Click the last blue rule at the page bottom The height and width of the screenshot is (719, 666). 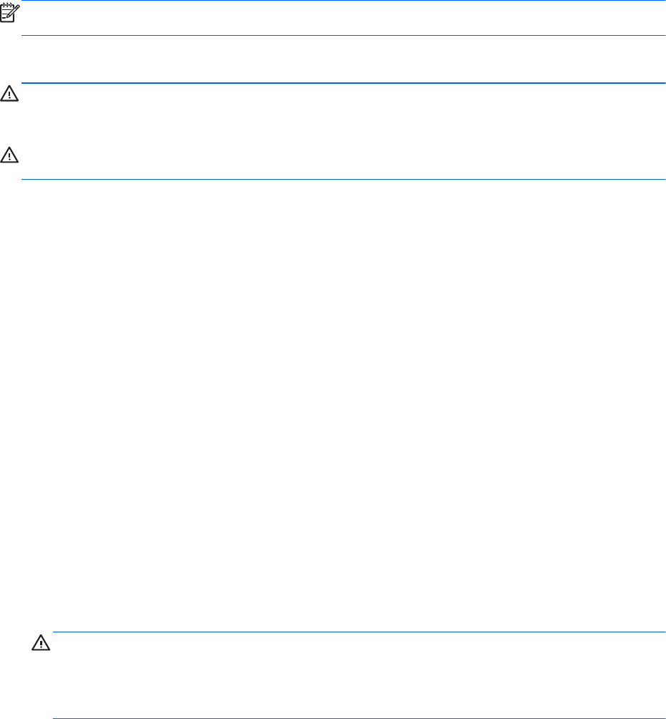[358, 699]
